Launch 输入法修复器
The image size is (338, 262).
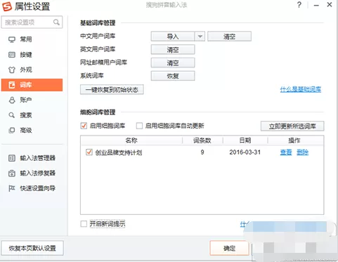click(32, 173)
